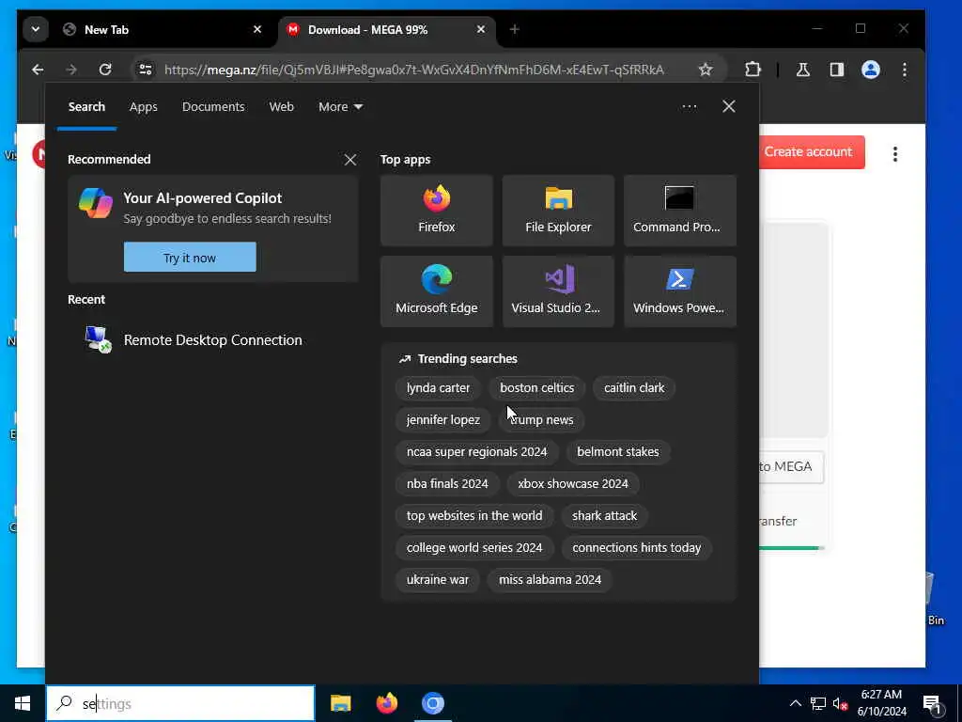Expand the More filter dropdown
962x722 pixels.
click(340, 107)
